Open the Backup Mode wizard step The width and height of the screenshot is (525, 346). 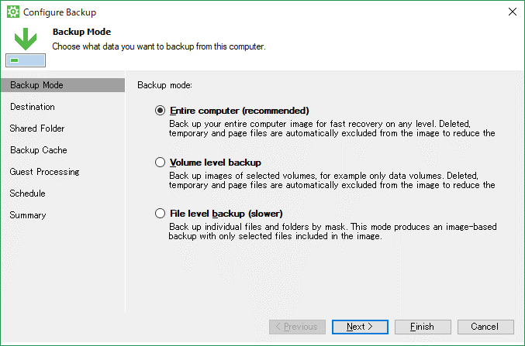point(63,85)
